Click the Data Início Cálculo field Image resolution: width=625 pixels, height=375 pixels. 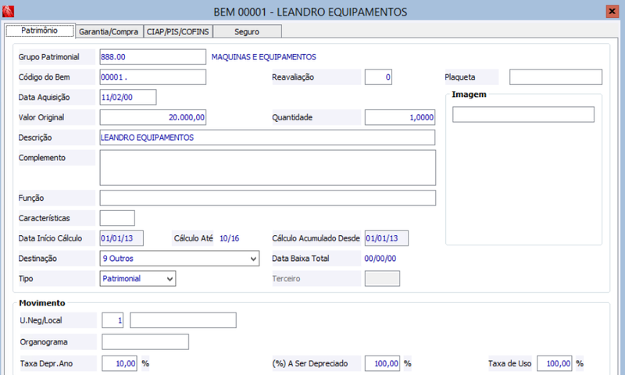(122, 238)
